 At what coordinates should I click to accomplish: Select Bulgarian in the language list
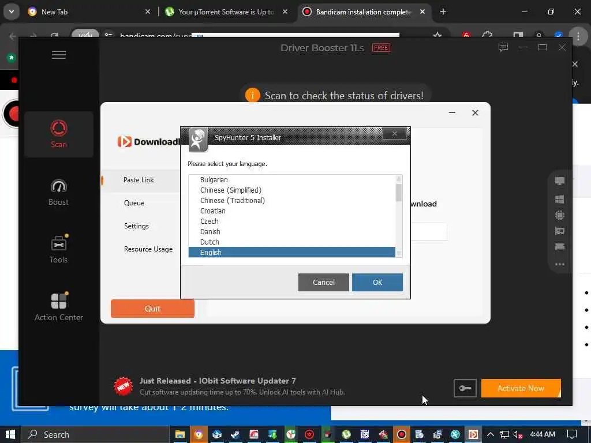[x=292, y=180]
